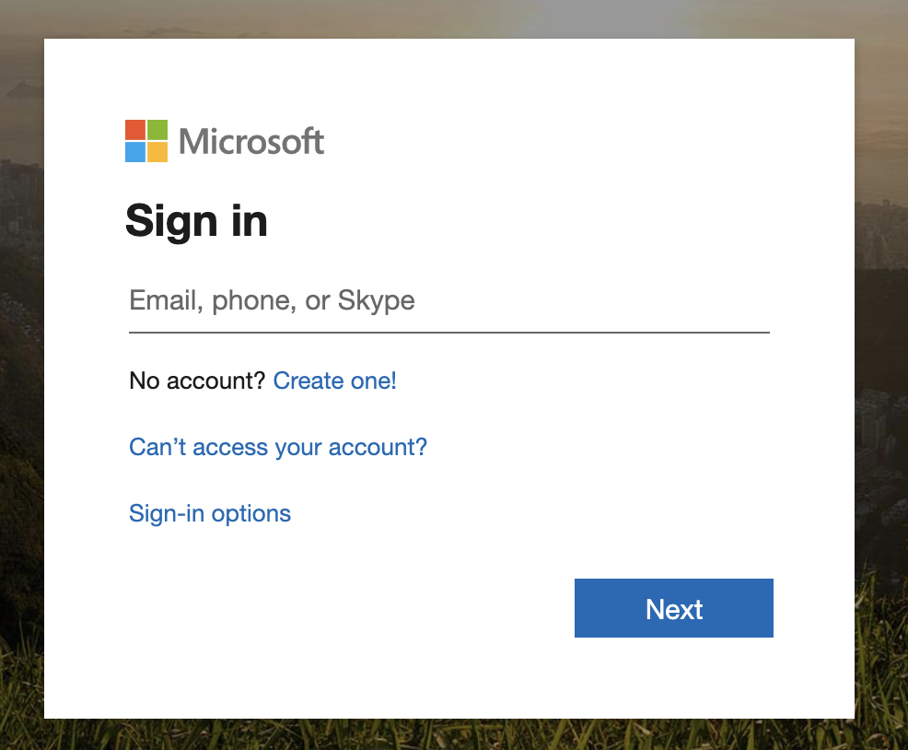The width and height of the screenshot is (908, 750).
Task: Click background photo left of sign-in card
Action: tap(21, 369)
